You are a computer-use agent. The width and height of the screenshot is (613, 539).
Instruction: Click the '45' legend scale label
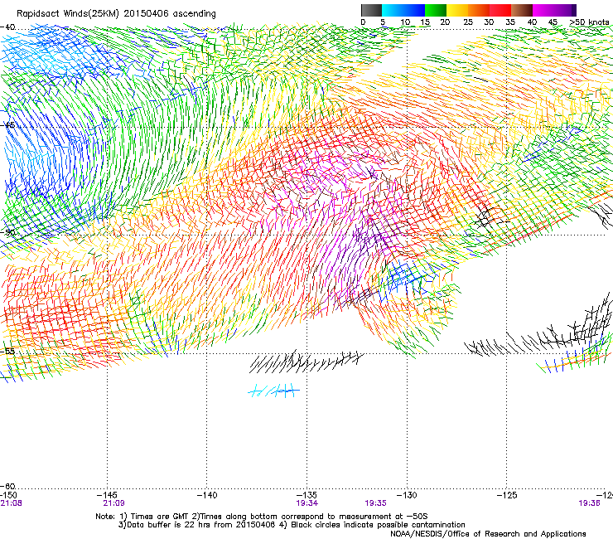pos(553,22)
